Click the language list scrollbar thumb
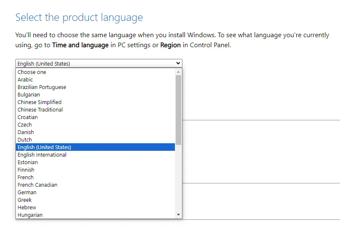 (x=178, y=110)
